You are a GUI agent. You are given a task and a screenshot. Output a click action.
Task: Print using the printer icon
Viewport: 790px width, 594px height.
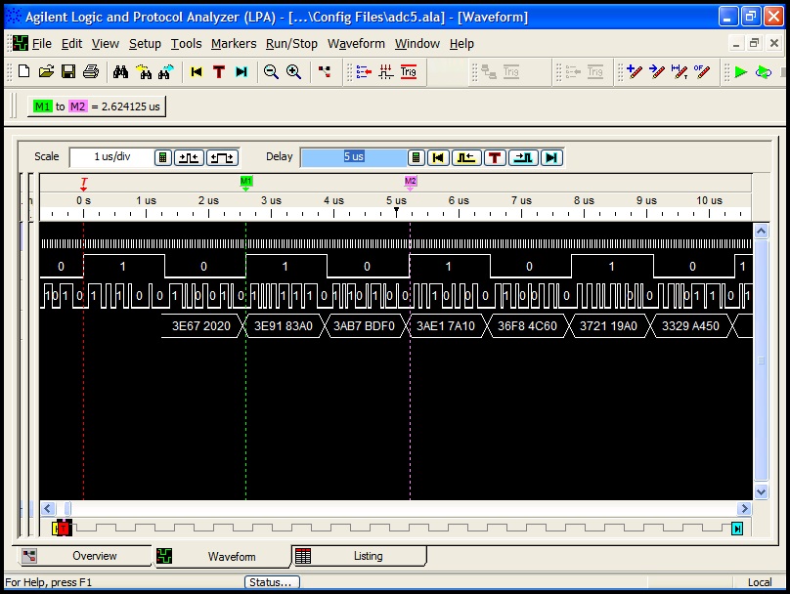pyautogui.click(x=91, y=71)
